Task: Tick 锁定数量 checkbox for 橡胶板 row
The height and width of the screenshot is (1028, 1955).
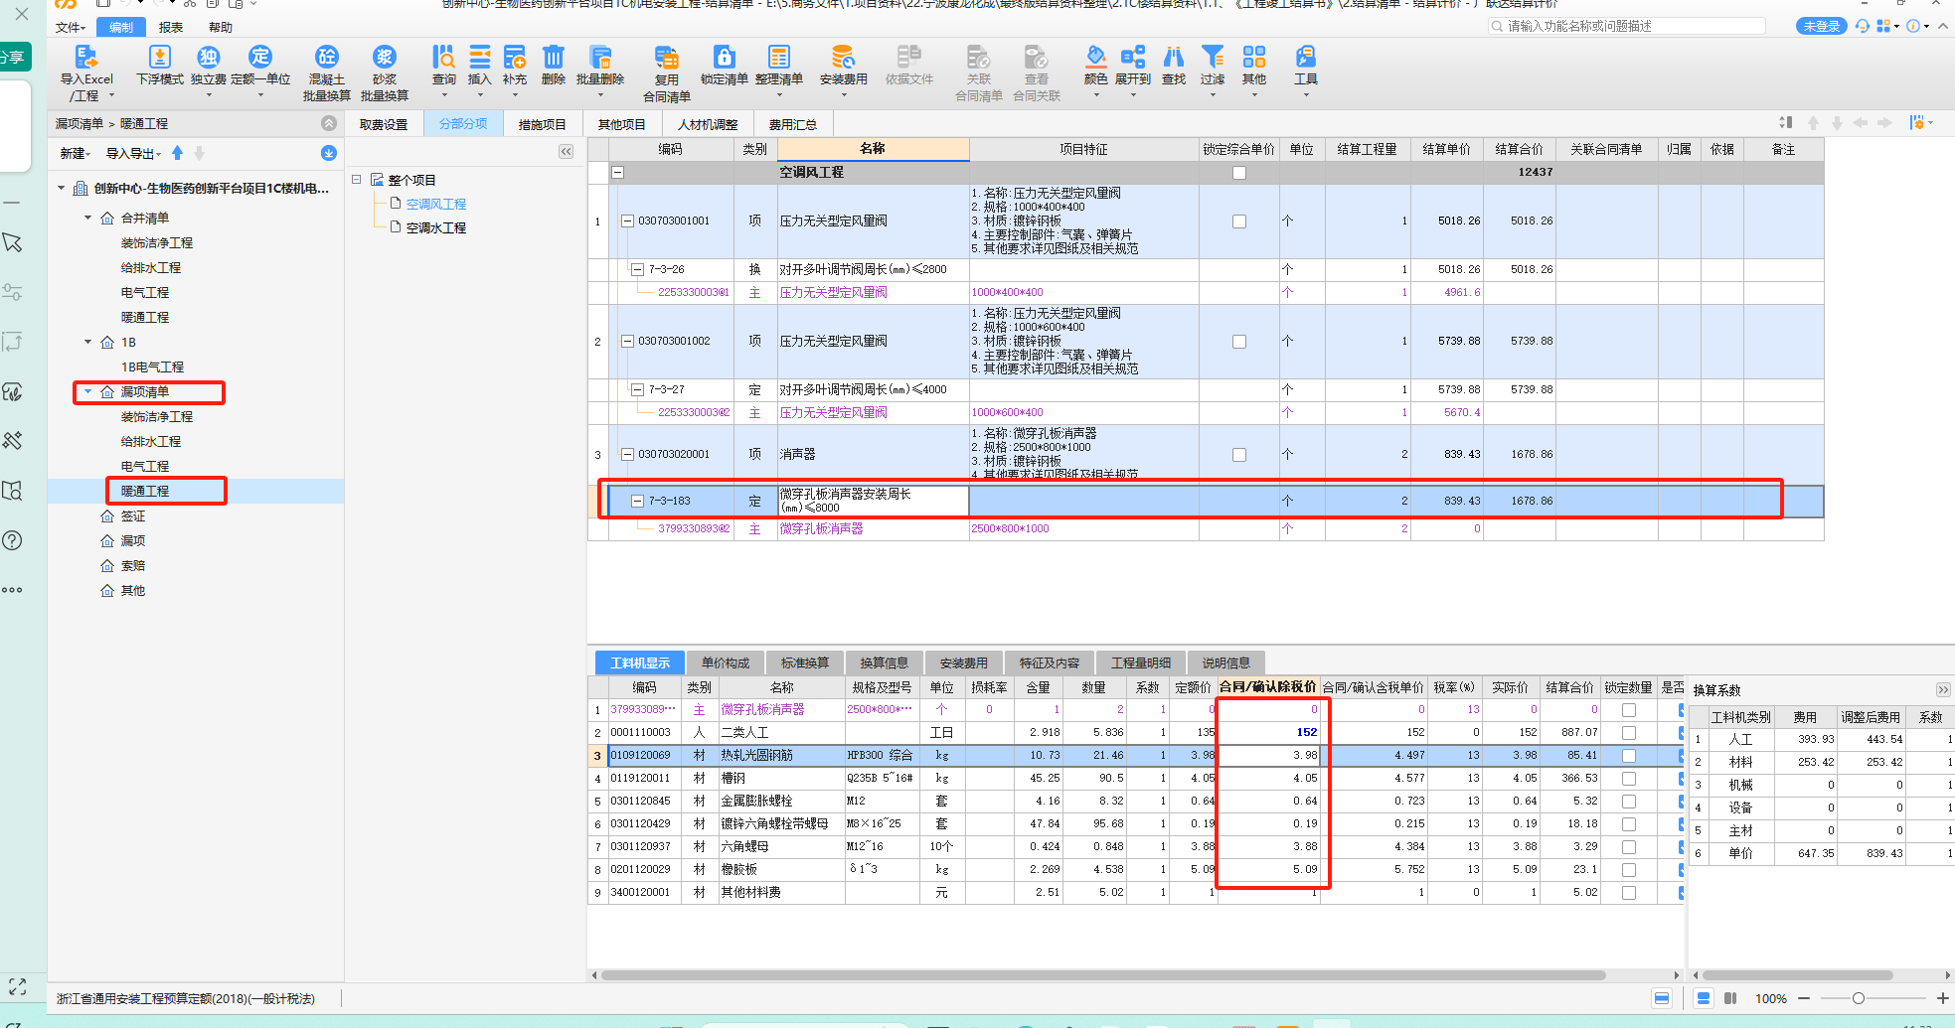Action: point(1629,870)
